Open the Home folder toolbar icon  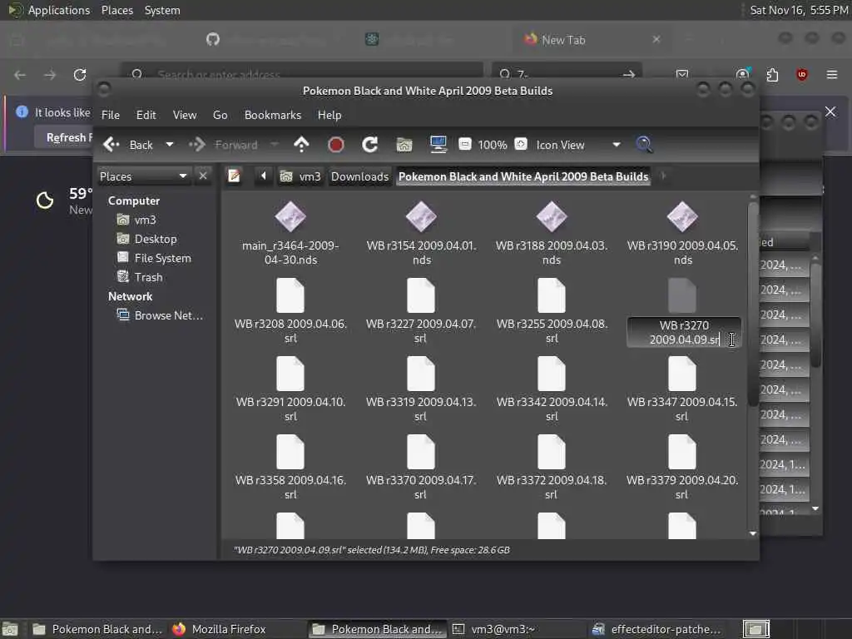pyautogui.click(x=404, y=145)
